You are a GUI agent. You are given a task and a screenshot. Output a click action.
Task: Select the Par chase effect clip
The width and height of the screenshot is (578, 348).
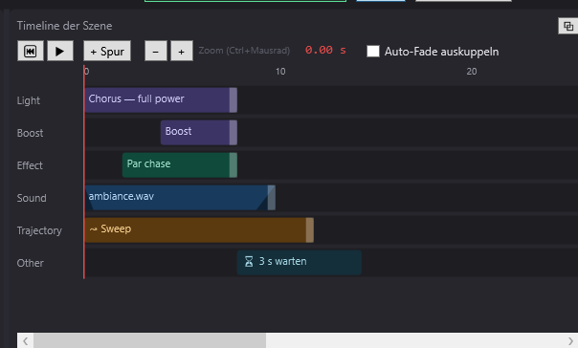coord(180,164)
